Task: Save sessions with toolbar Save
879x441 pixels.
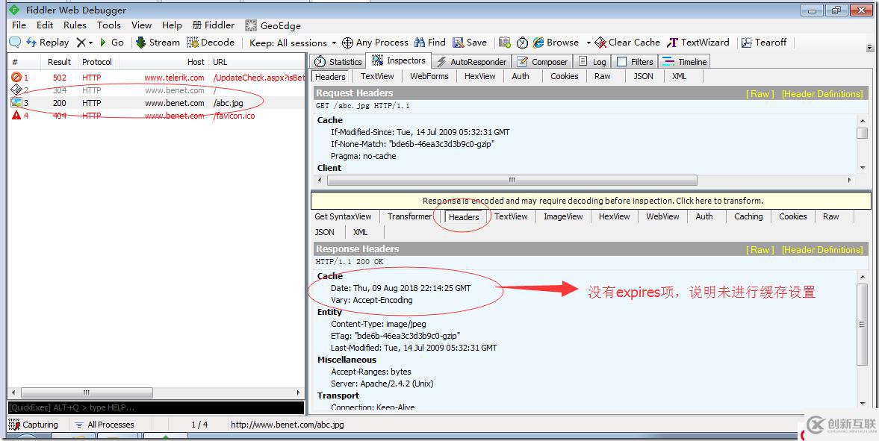Action: point(470,43)
